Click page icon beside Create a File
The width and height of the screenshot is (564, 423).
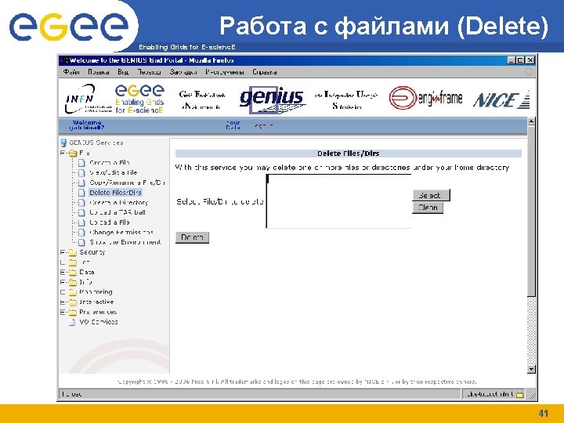pyautogui.click(x=81, y=163)
